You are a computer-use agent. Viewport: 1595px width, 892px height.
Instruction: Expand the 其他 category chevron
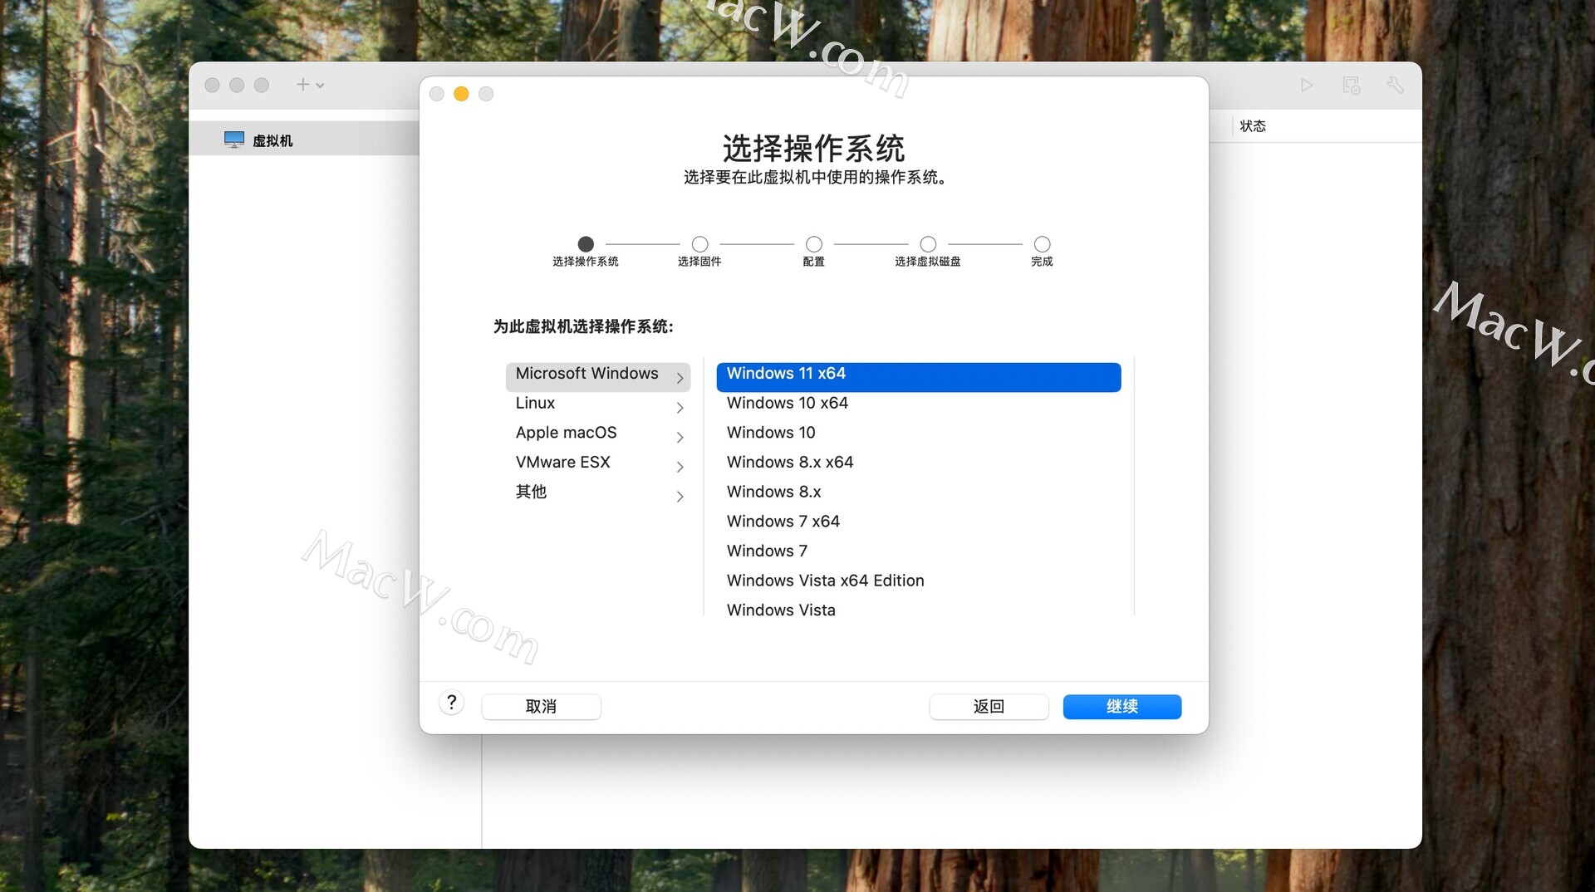coord(680,497)
